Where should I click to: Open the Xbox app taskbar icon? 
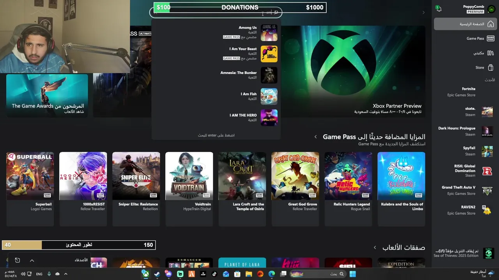point(145,274)
